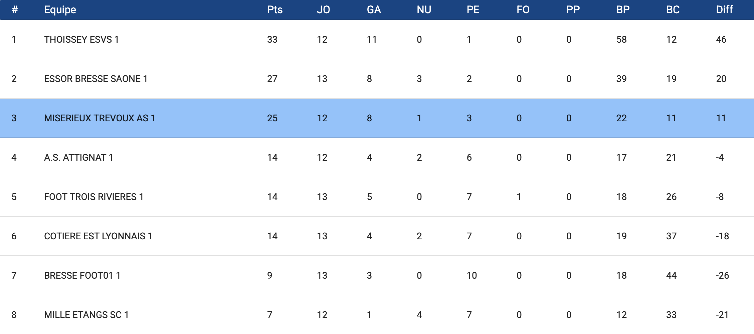Open team MILLE ETANGS SC 1
This screenshot has height=334, width=754.
click(86, 315)
